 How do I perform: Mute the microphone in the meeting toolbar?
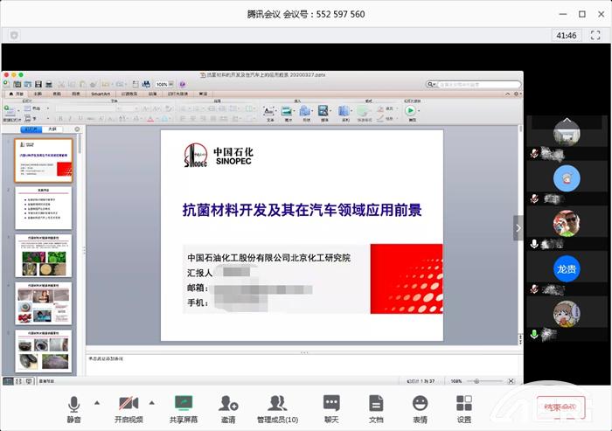pyautogui.click(x=73, y=407)
